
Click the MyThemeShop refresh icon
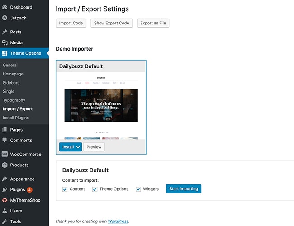[x=5, y=200]
